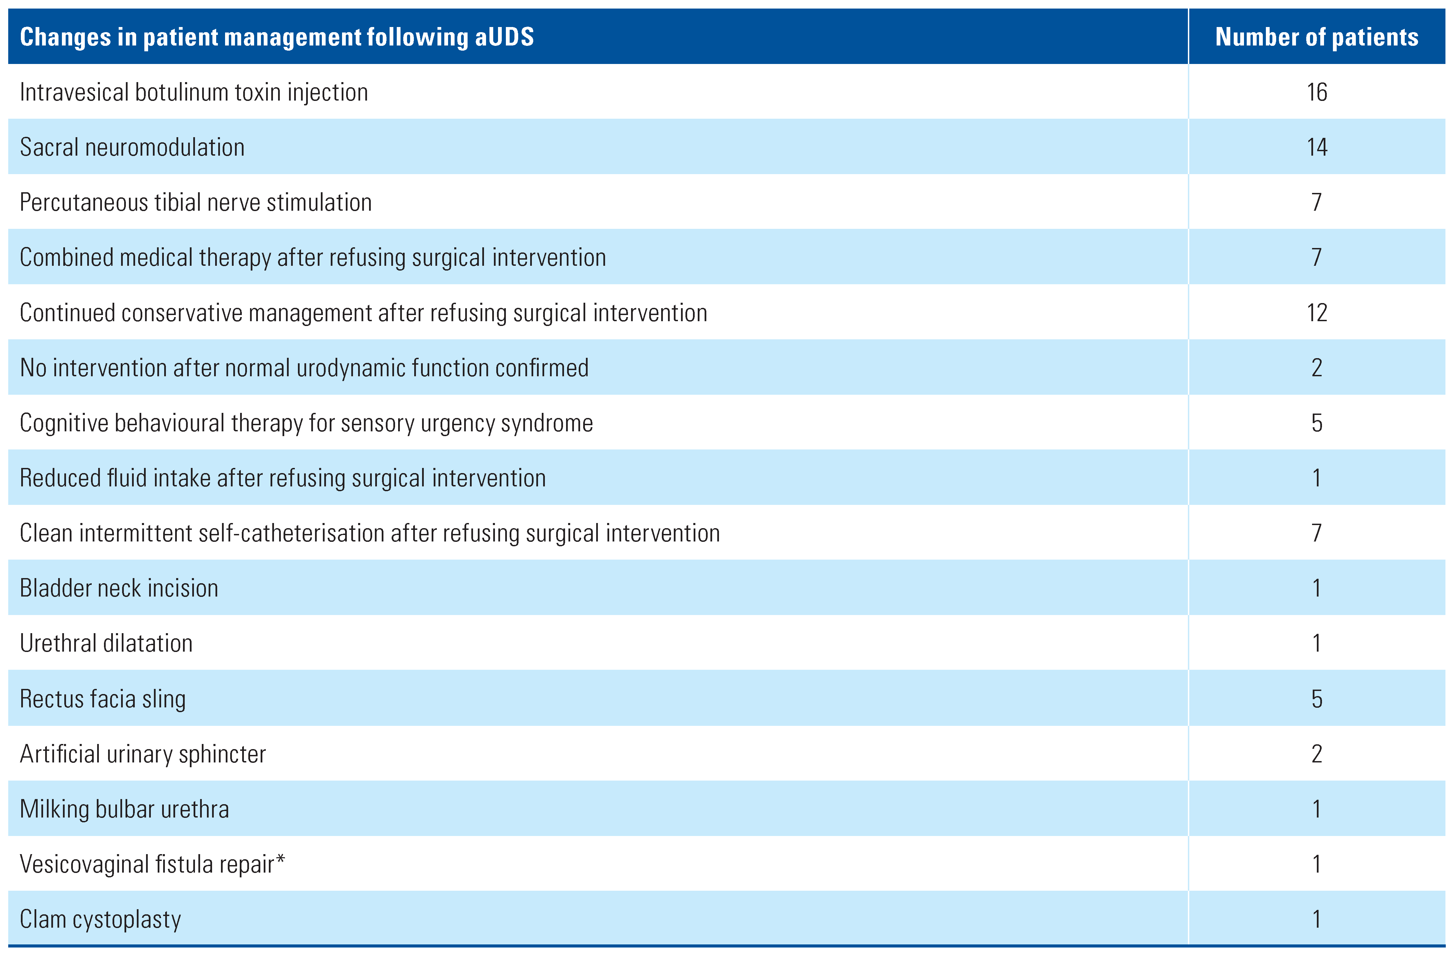Click the value 16 in the patients column
The width and height of the screenshot is (1454, 954).
pyautogui.click(x=1317, y=92)
